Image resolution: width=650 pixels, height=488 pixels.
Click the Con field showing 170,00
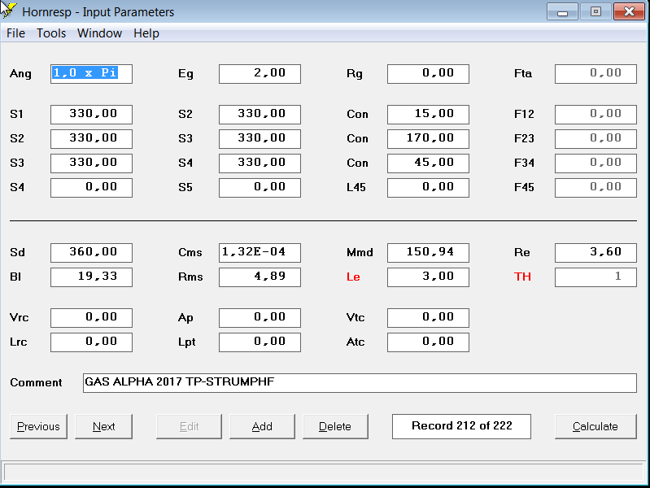point(428,139)
